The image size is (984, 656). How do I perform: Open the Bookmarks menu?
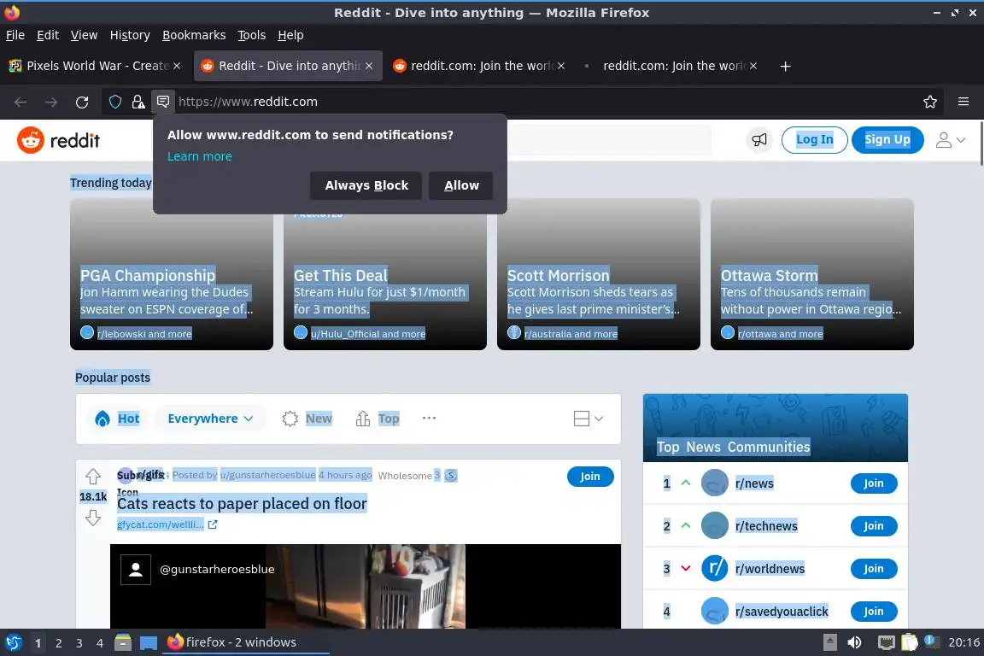(x=194, y=35)
